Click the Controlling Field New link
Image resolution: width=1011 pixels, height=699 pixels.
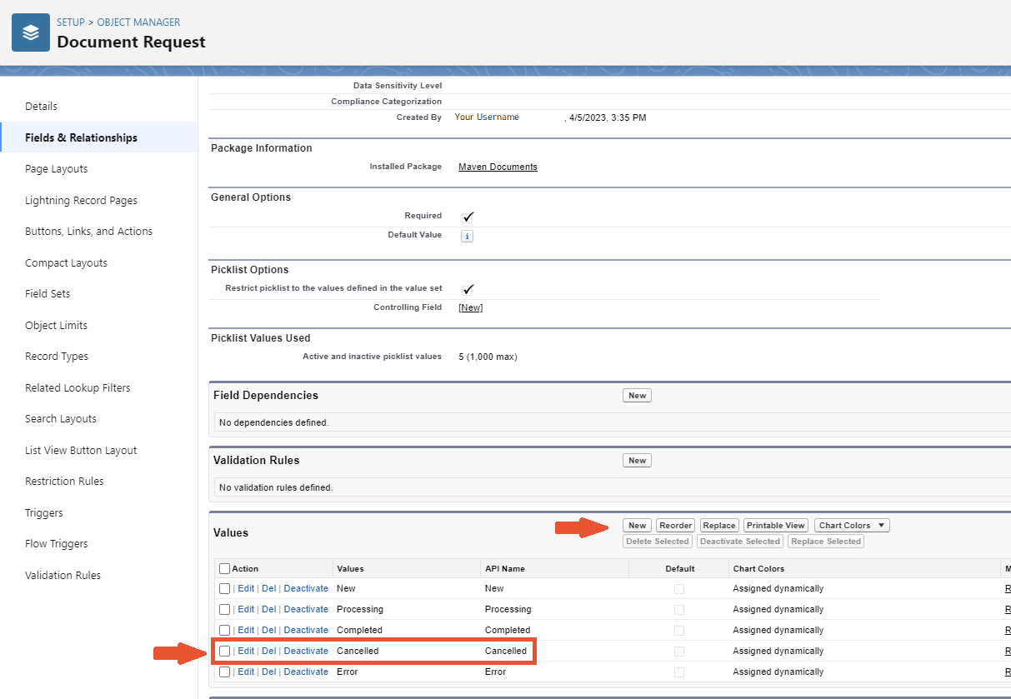470,307
